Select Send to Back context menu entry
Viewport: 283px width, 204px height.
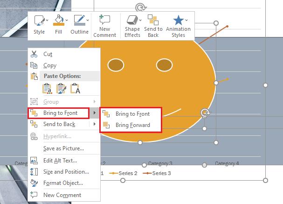58,124
